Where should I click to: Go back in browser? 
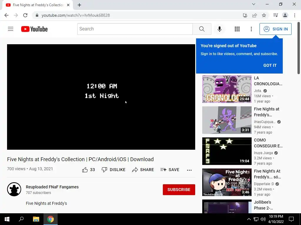click(x=6, y=15)
